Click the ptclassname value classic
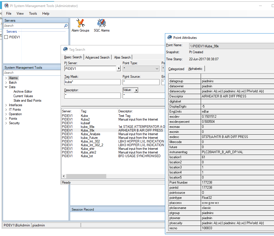Viewport: 274px width, 236px height. point(206,208)
